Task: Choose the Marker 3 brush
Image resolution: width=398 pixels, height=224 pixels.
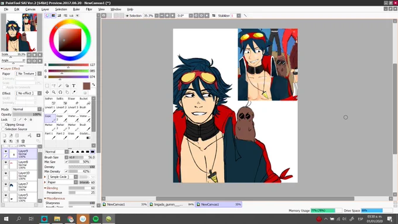Action: [74, 127]
